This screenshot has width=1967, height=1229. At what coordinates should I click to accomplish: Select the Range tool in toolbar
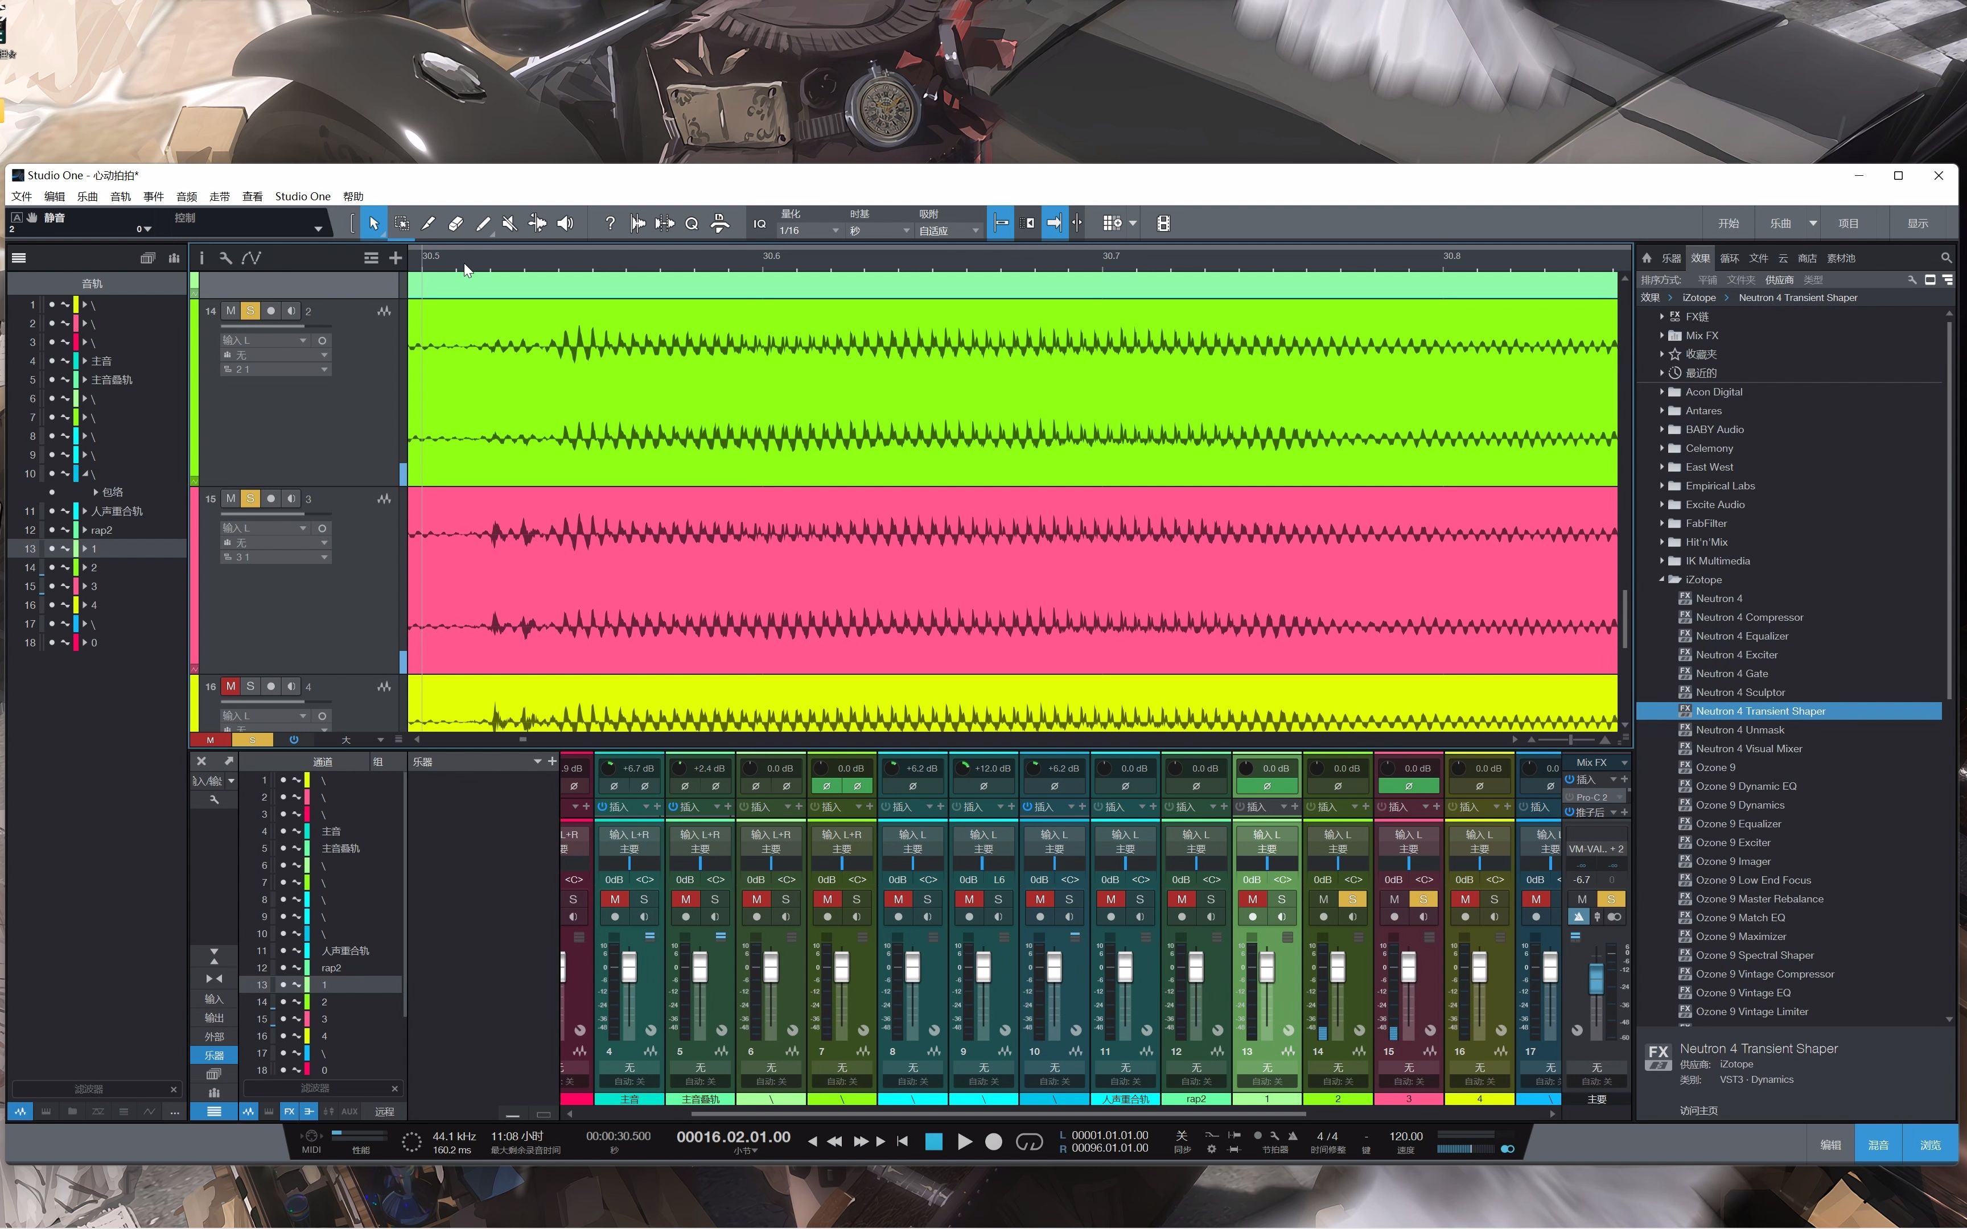(x=401, y=224)
